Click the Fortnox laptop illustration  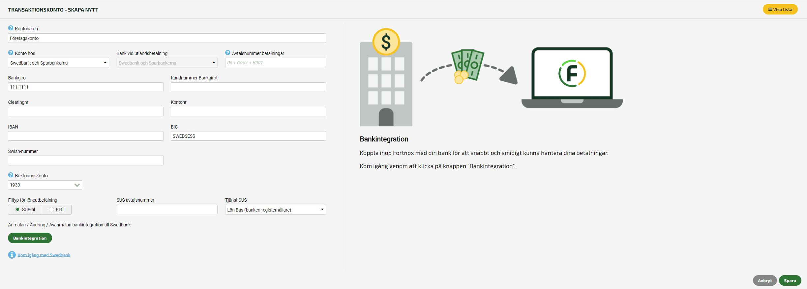pos(572,78)
